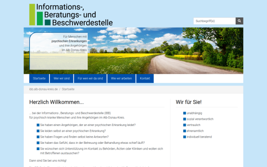
Task: Click the psychischen Erkrankungen banner text box
Action: click(59, 51)
